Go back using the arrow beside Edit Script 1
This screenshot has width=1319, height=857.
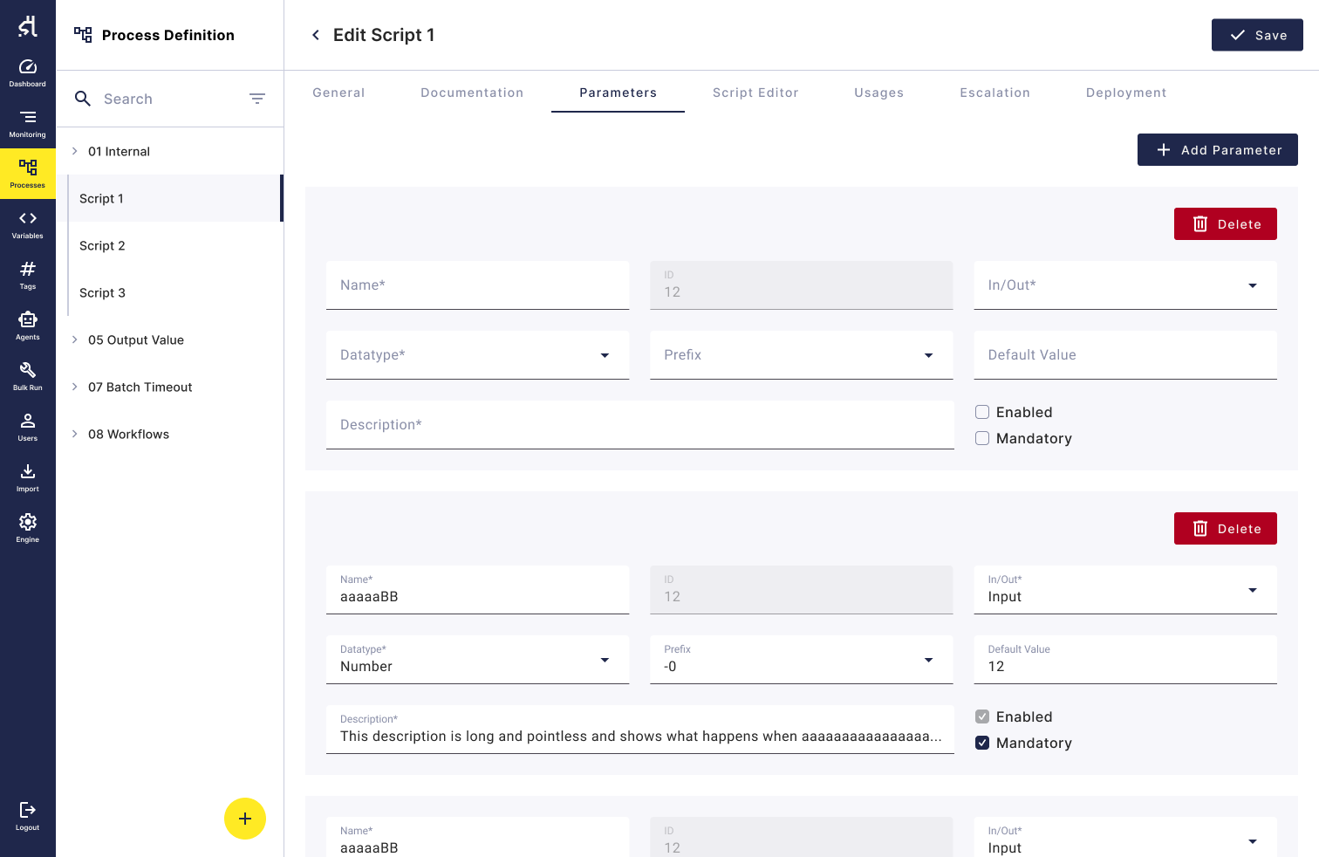(316, 35)
